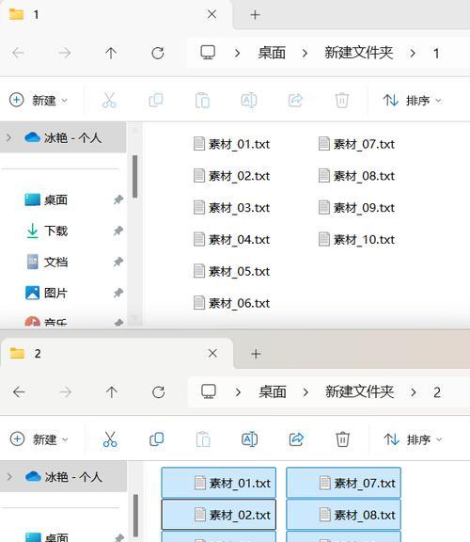The height and width of the screenshot is (542, 470).
Task: Go up one level in folder 1 window
Action: tap(111, 54)
